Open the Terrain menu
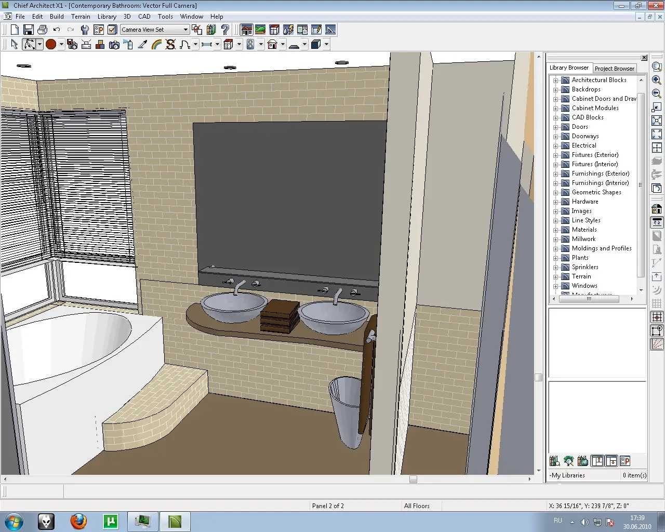The width and height of the screenshot is (665, 532). tap(81, 17)
